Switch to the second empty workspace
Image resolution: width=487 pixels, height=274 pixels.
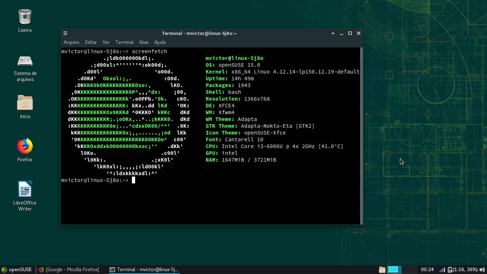(x=409, y=270)
